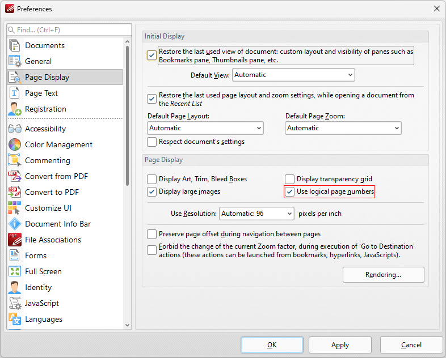Select the General category label
The height and width of the screenshot is (358, 446).
tap(39, 61)
